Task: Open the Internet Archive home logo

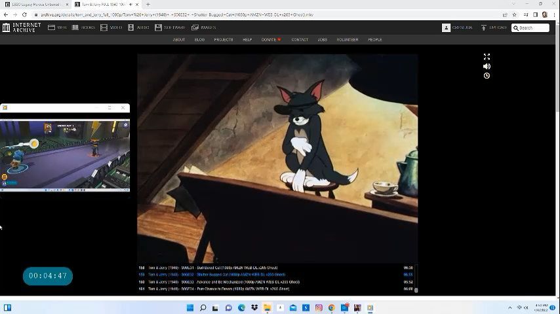Action: coord(22,27)
